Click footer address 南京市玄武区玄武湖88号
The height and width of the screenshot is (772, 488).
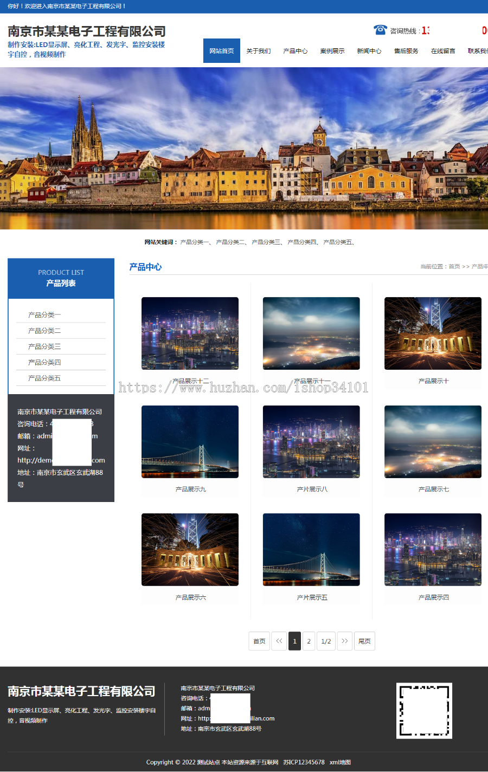pos(229,729)
